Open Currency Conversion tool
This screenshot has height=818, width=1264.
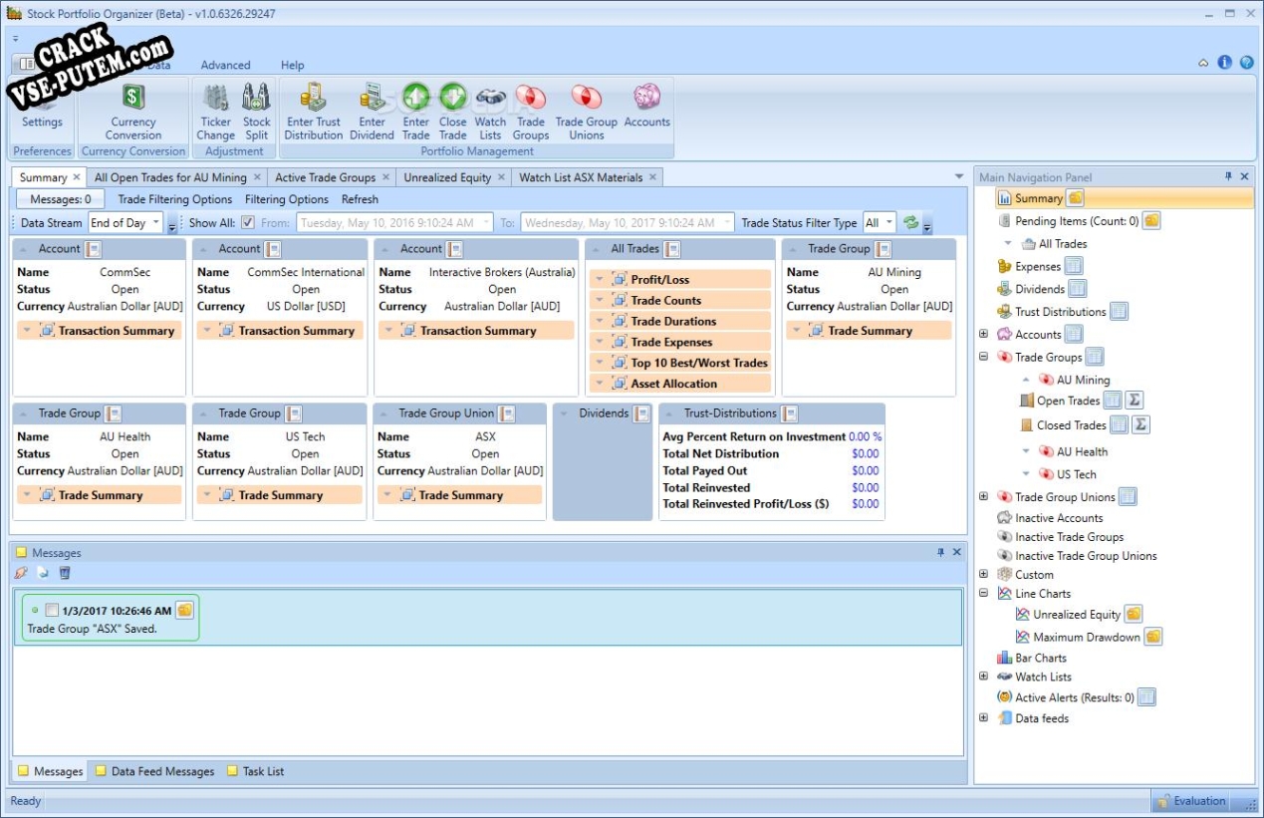133,111
